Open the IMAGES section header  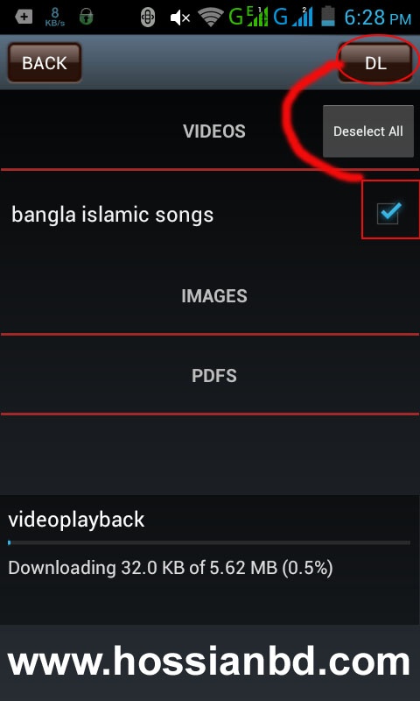(214, 296)
